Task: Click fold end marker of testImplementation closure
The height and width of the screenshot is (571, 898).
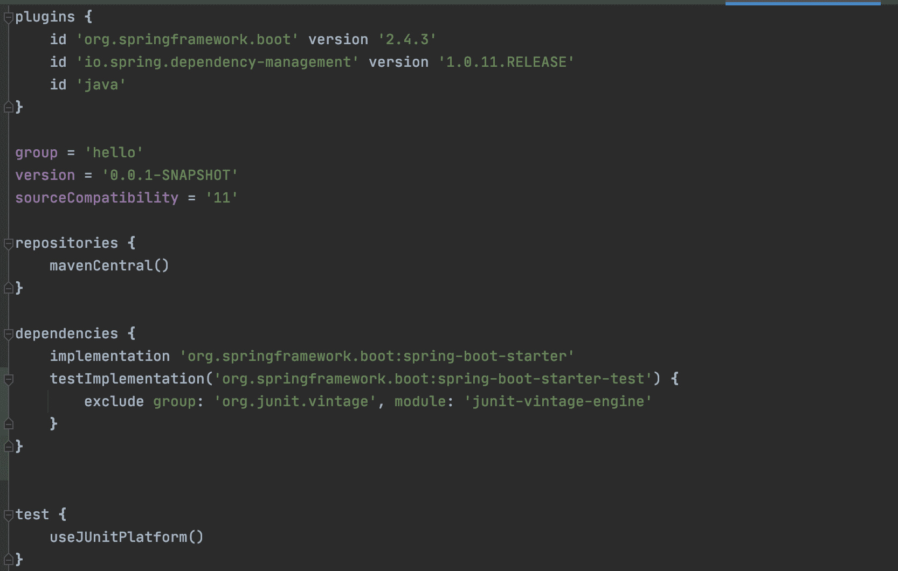Action: 8,424
